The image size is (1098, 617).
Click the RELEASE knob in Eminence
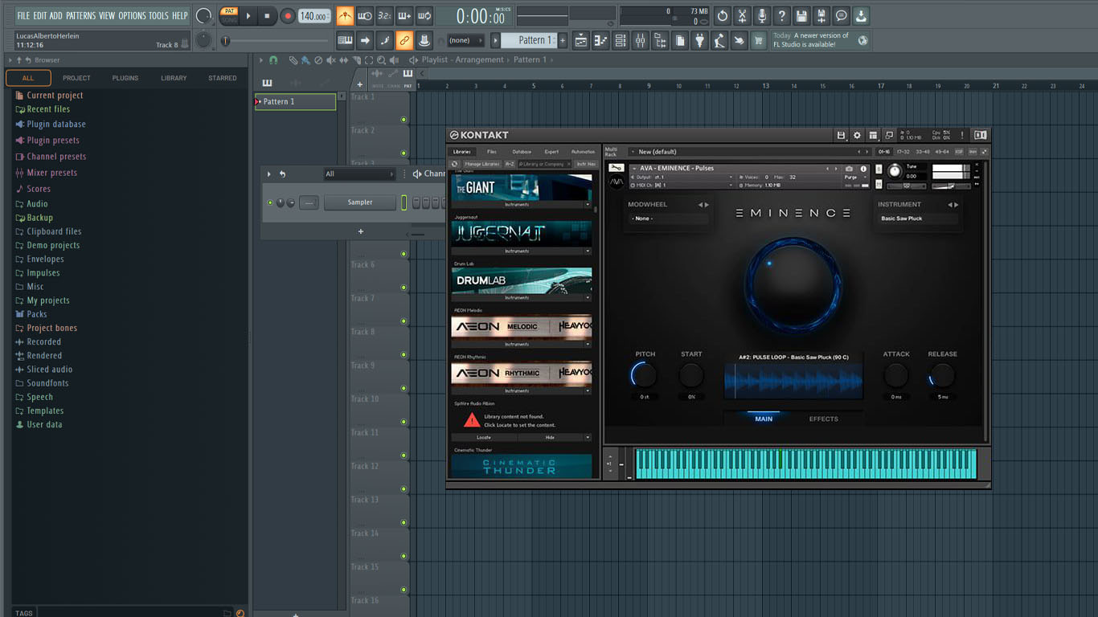point(941,374)
